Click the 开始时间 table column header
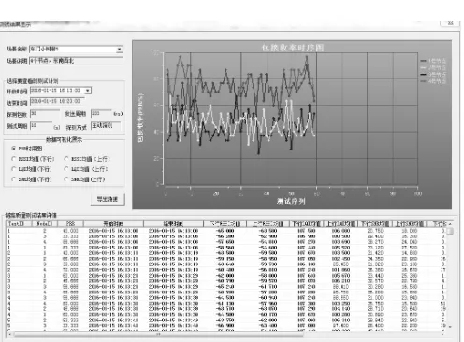The width and height of the screenshot is (464, 342). (x=113, y=223)
